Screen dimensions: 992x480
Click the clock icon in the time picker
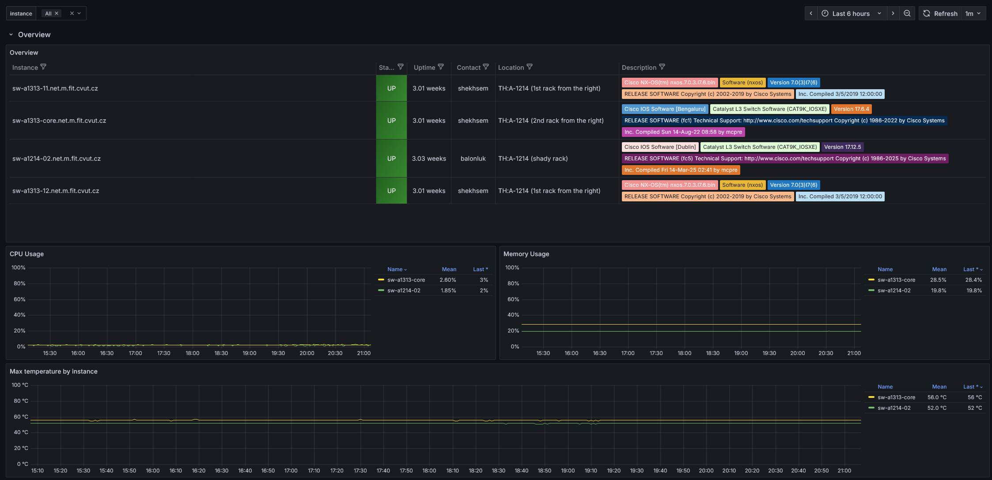825,13
